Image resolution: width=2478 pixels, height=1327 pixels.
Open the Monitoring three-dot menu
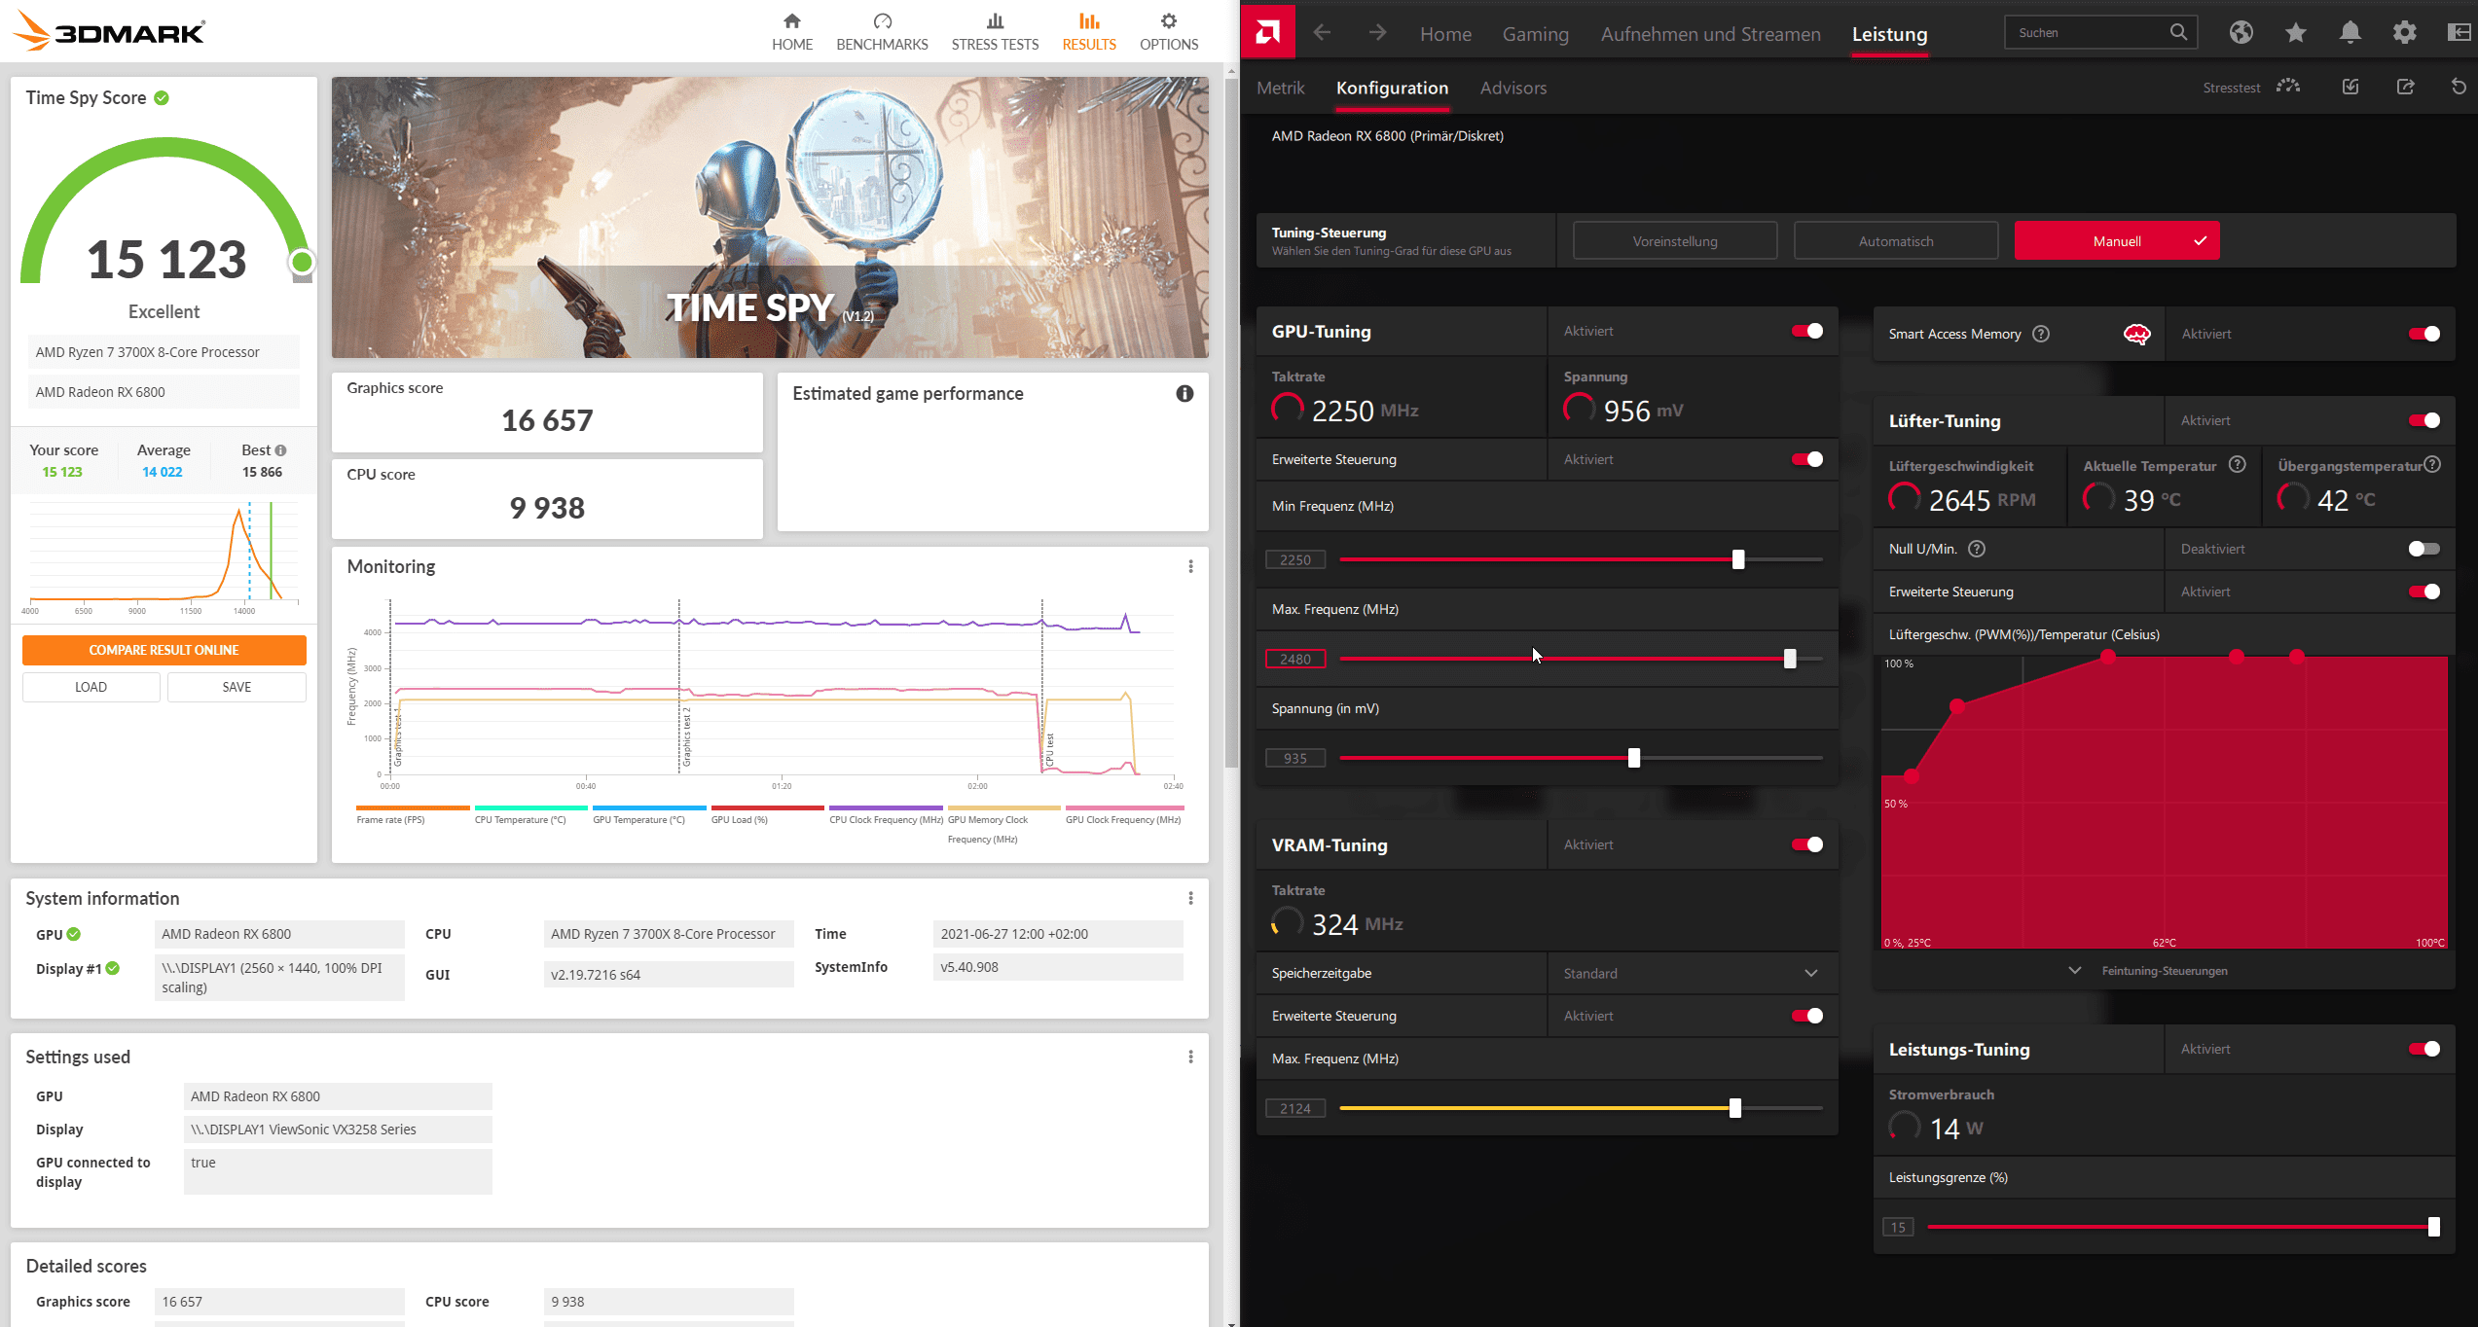pyautogui.click(x=1190, y=566)
